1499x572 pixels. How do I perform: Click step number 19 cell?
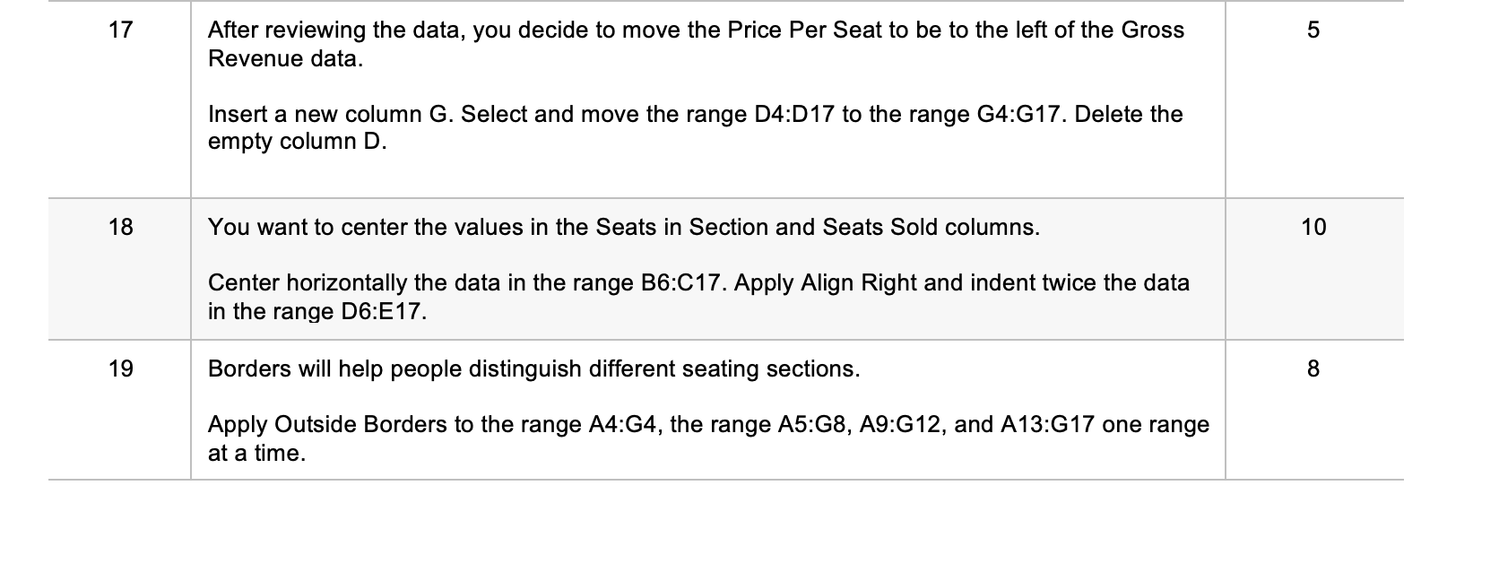pos(120,368)
